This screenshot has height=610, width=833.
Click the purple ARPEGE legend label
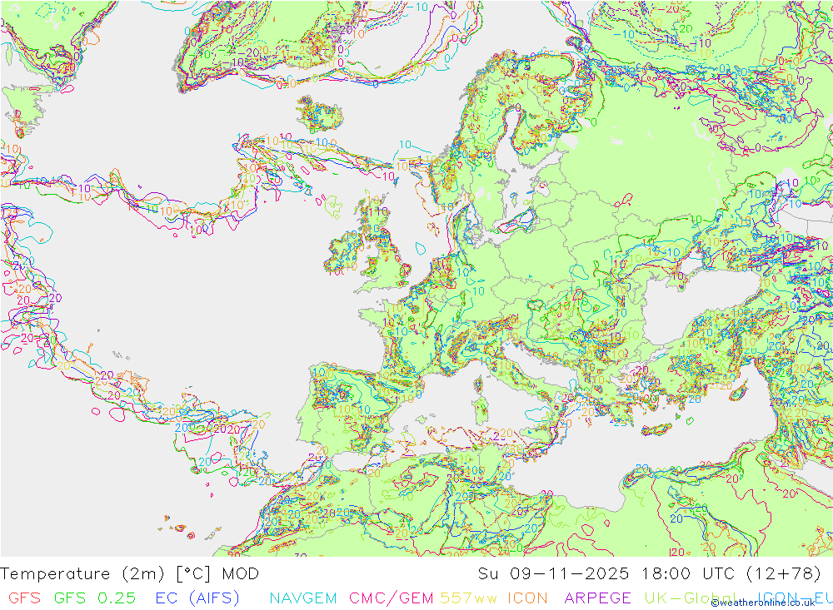click(597, 598)
